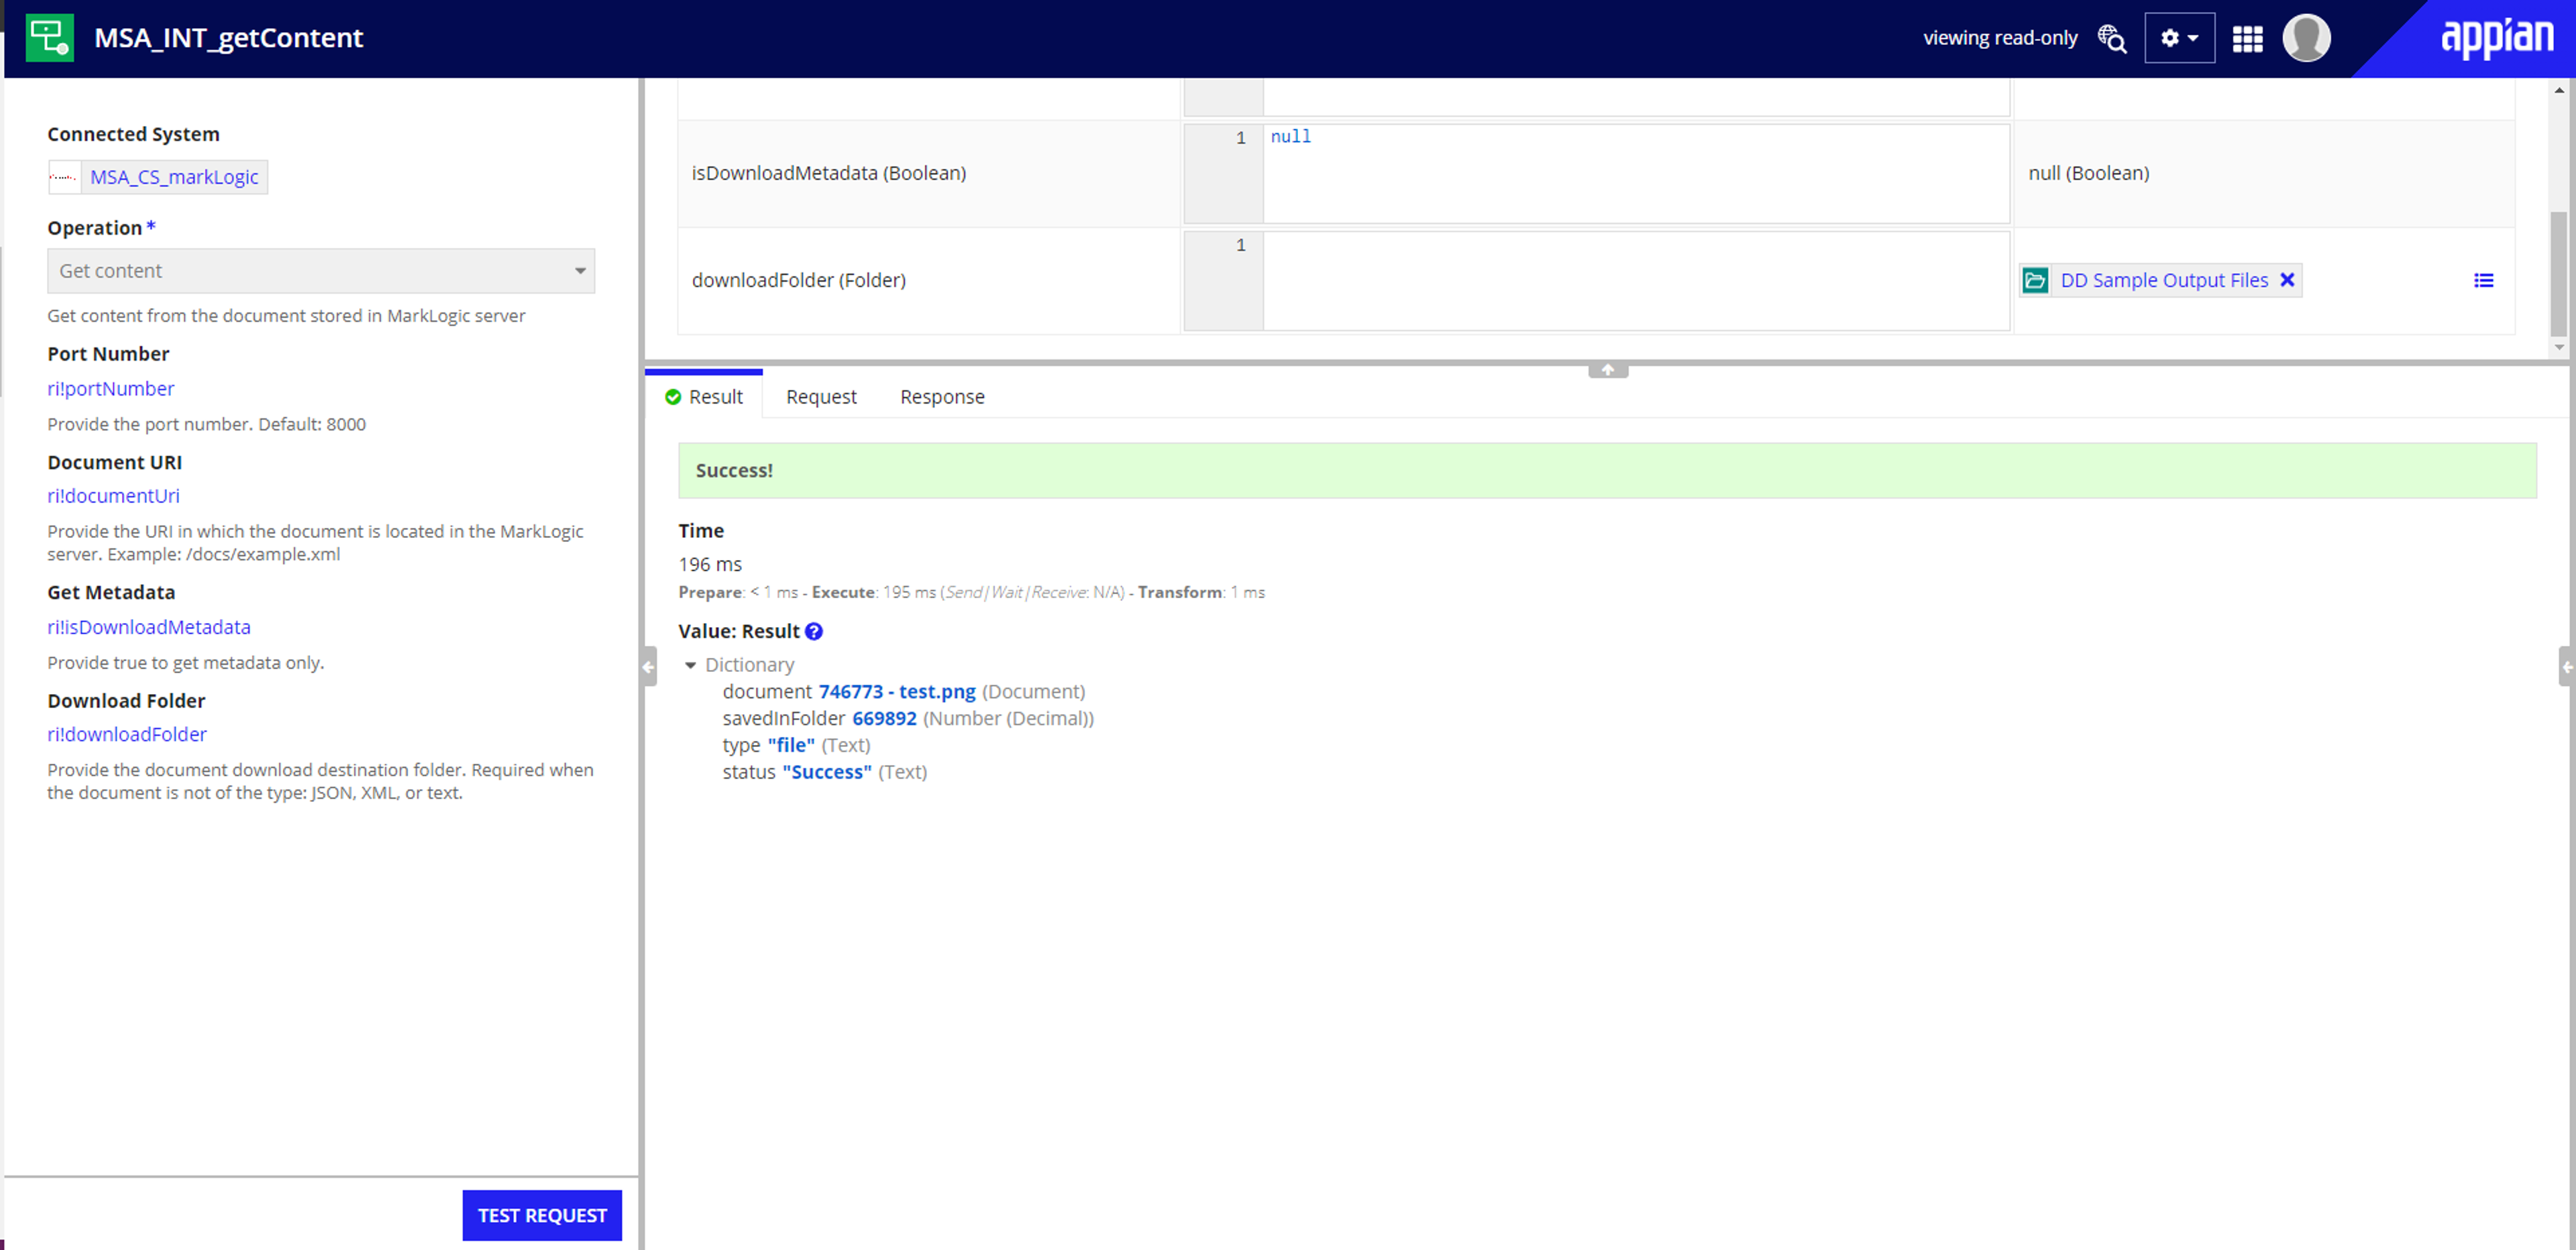Click the isDownloadMetadata expression editor containing null

click(x=1636, y=174)
